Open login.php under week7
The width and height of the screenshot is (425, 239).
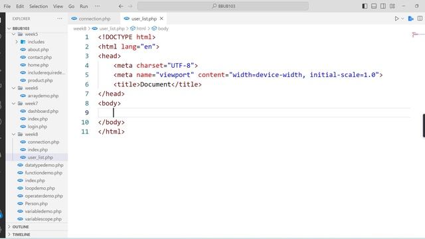click(37, 127)
